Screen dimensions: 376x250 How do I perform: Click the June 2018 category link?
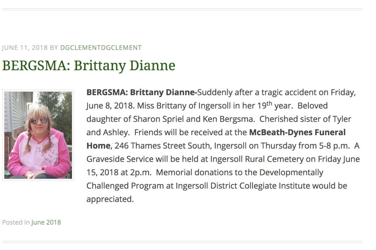click(x=46, y=222)
